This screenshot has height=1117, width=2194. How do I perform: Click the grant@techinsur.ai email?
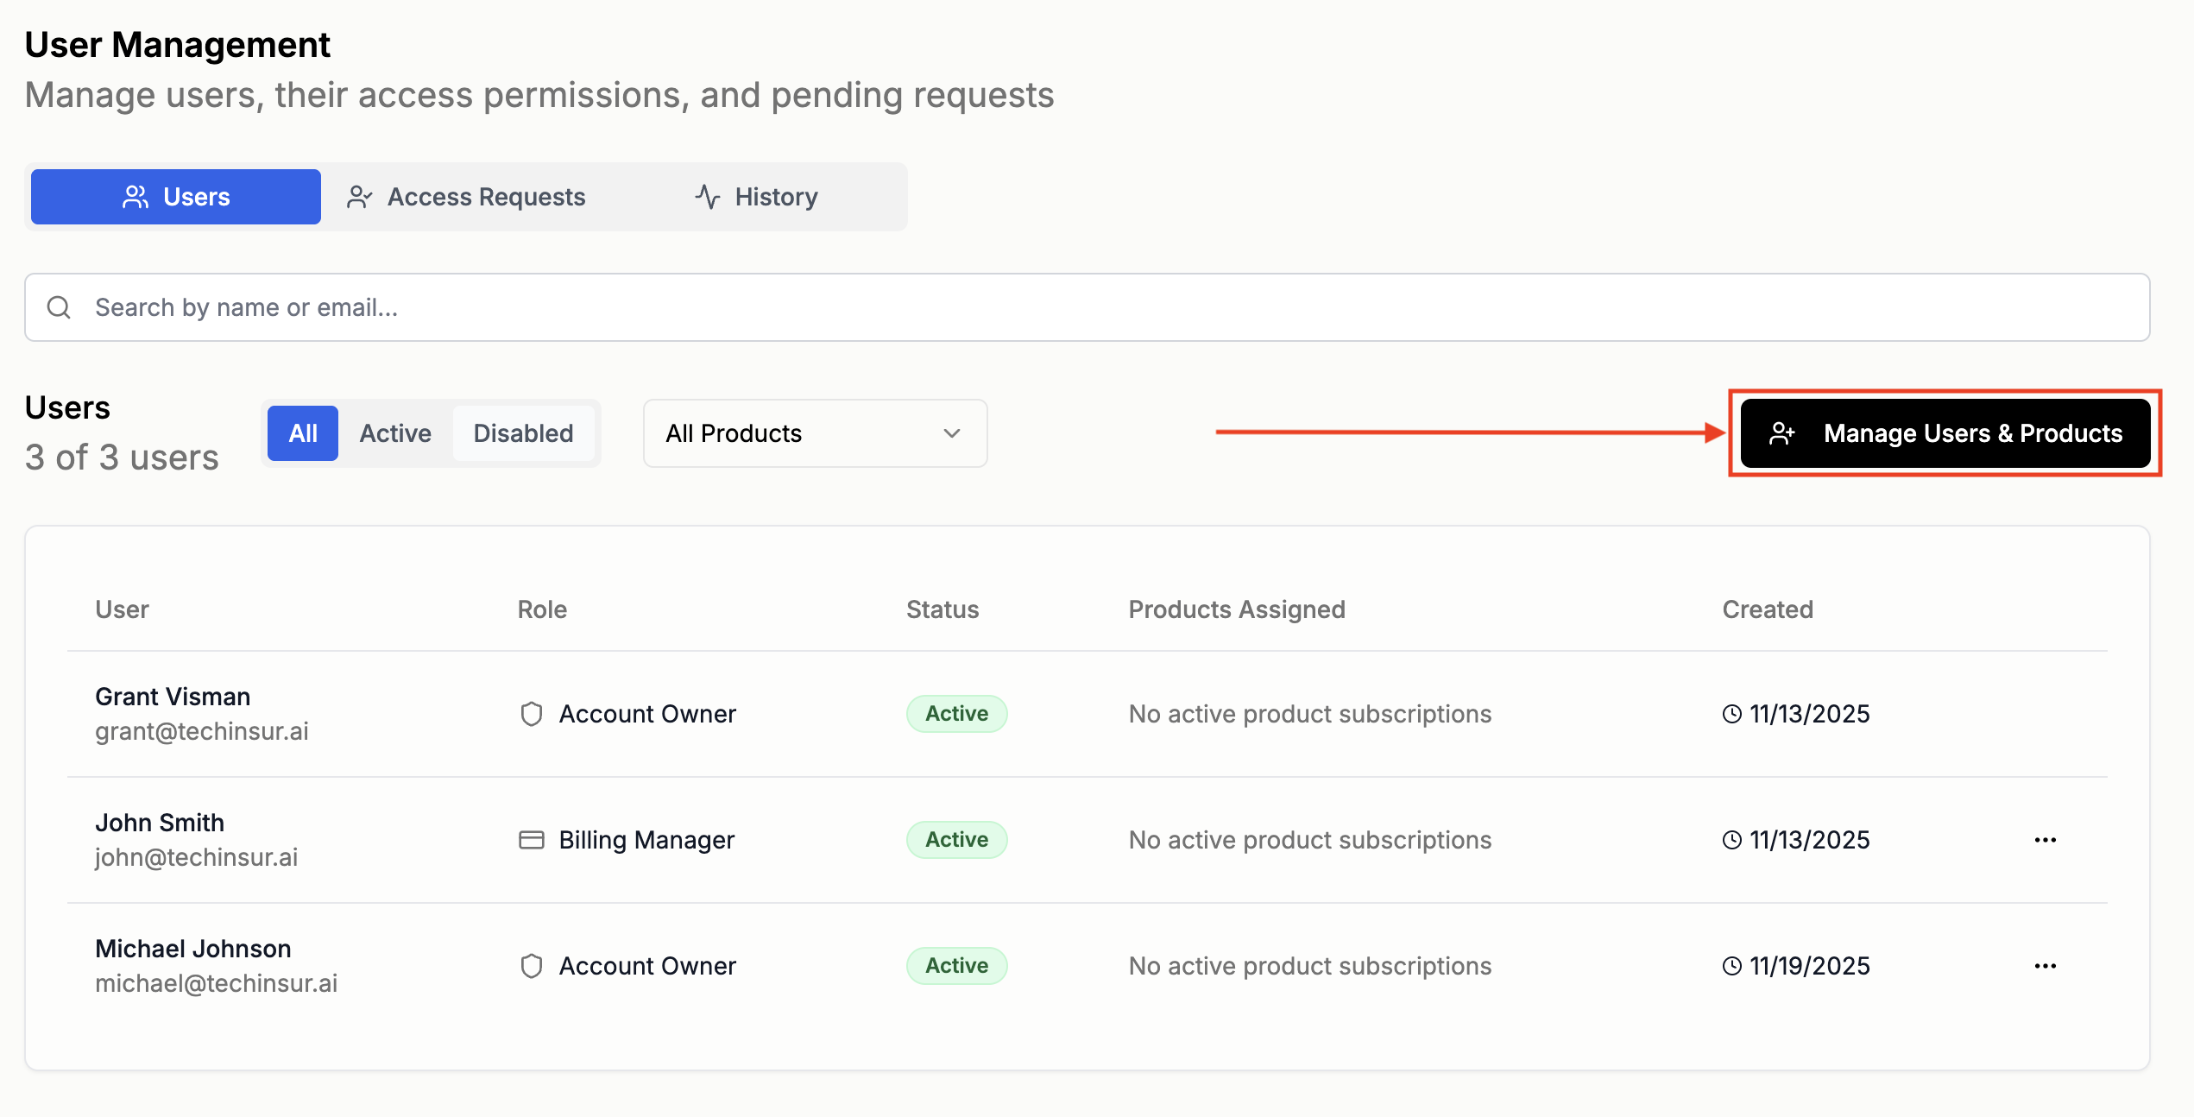pos(202,731)
